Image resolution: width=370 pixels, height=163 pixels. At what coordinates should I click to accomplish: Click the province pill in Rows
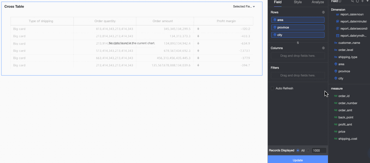(298, 28)
